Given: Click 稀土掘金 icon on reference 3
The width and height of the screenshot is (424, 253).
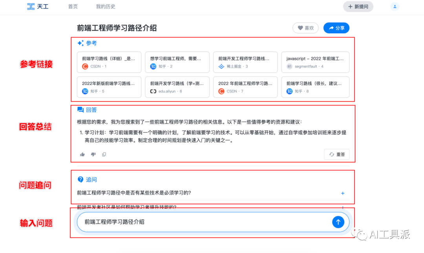Looking at the screenshot, I should point(221,66).
